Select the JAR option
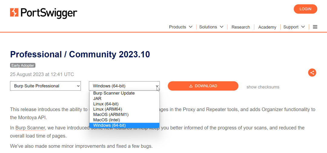This screenshot has width=327, height=153. click(124, 98)
